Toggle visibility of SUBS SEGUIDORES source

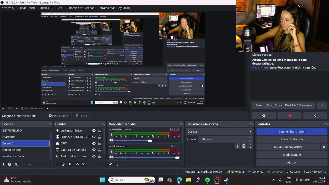(94, 137)
